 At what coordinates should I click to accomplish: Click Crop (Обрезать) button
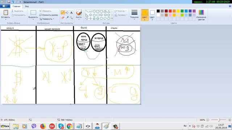coord(45,11)
